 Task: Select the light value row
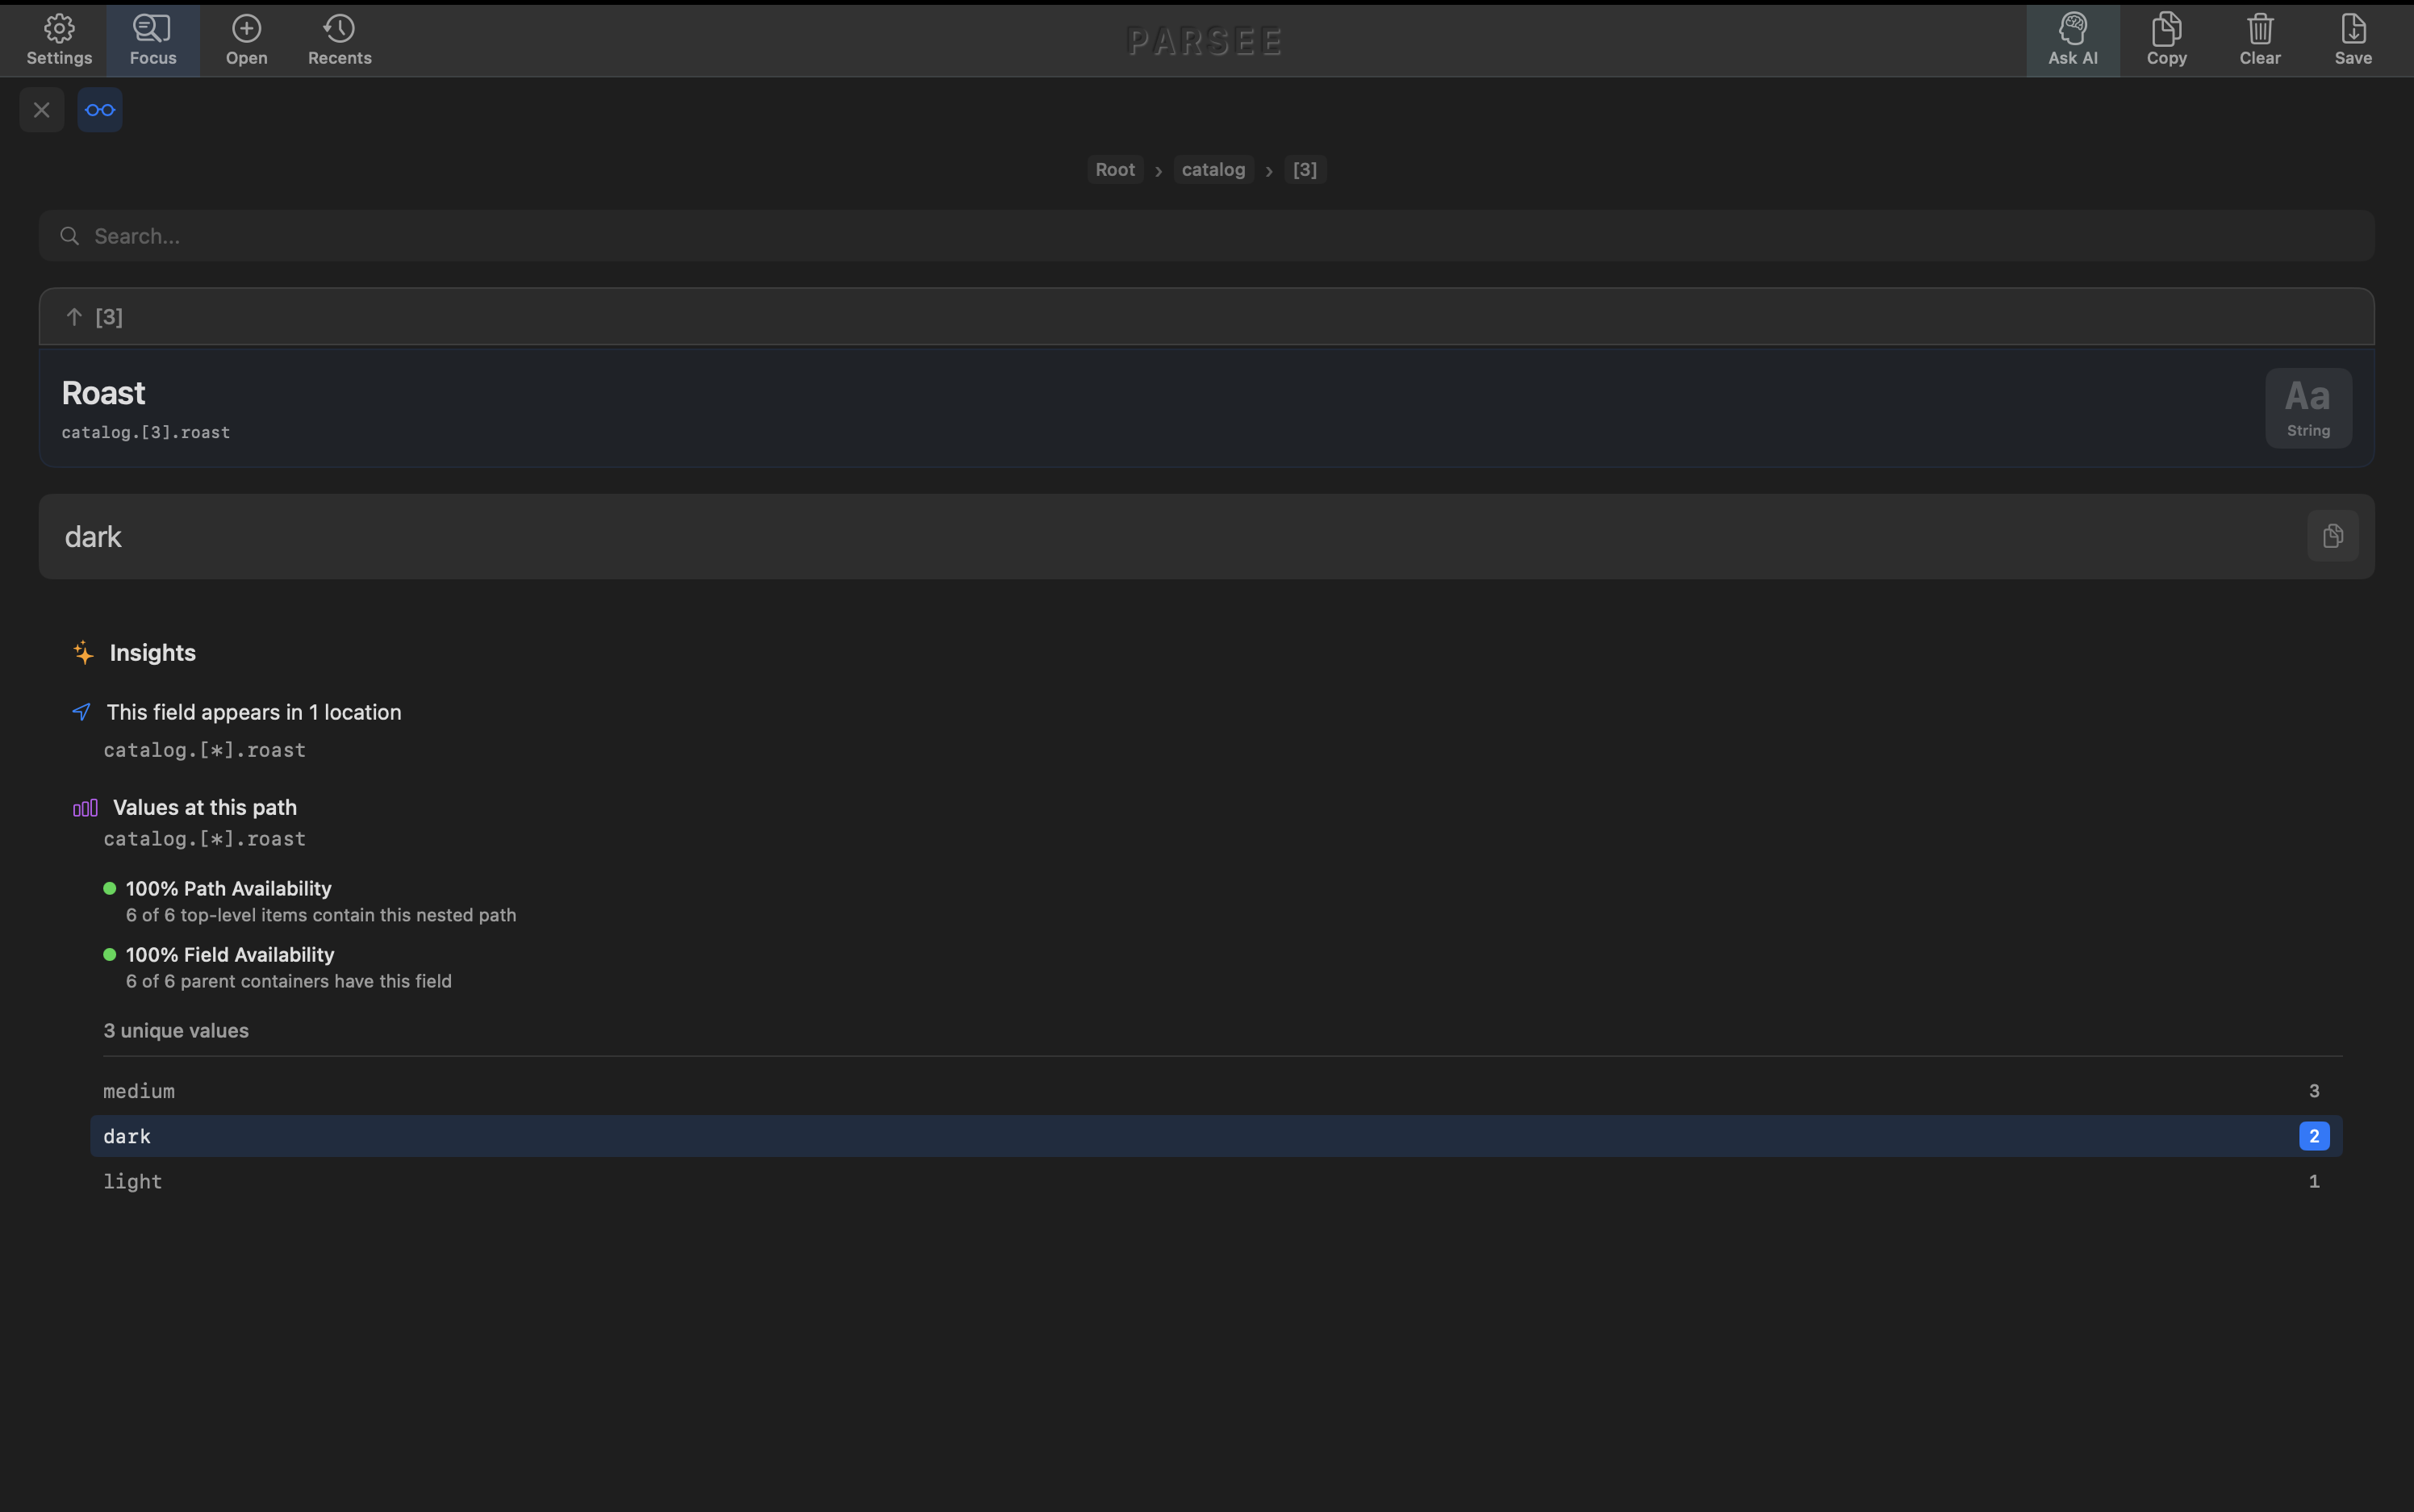[x=1216, y=1181]
